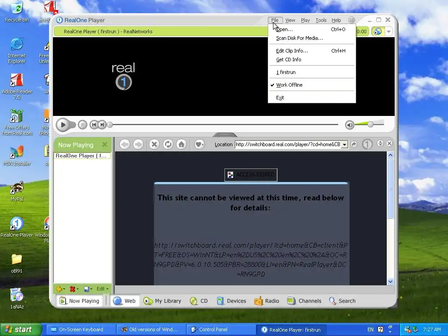Click the globe icon in the clip title bar
The height and width of the screenshot is (336, 448).
[x=378, y=31]
